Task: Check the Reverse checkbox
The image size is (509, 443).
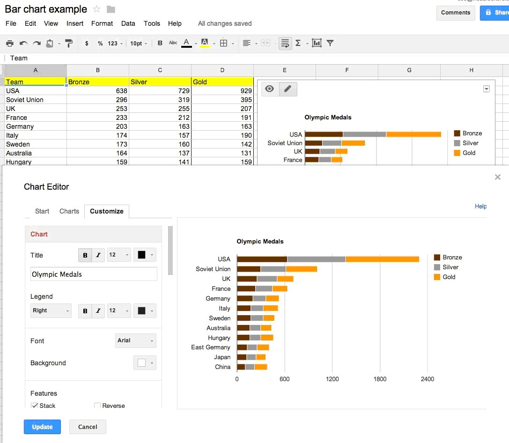Action: [97, 406]
